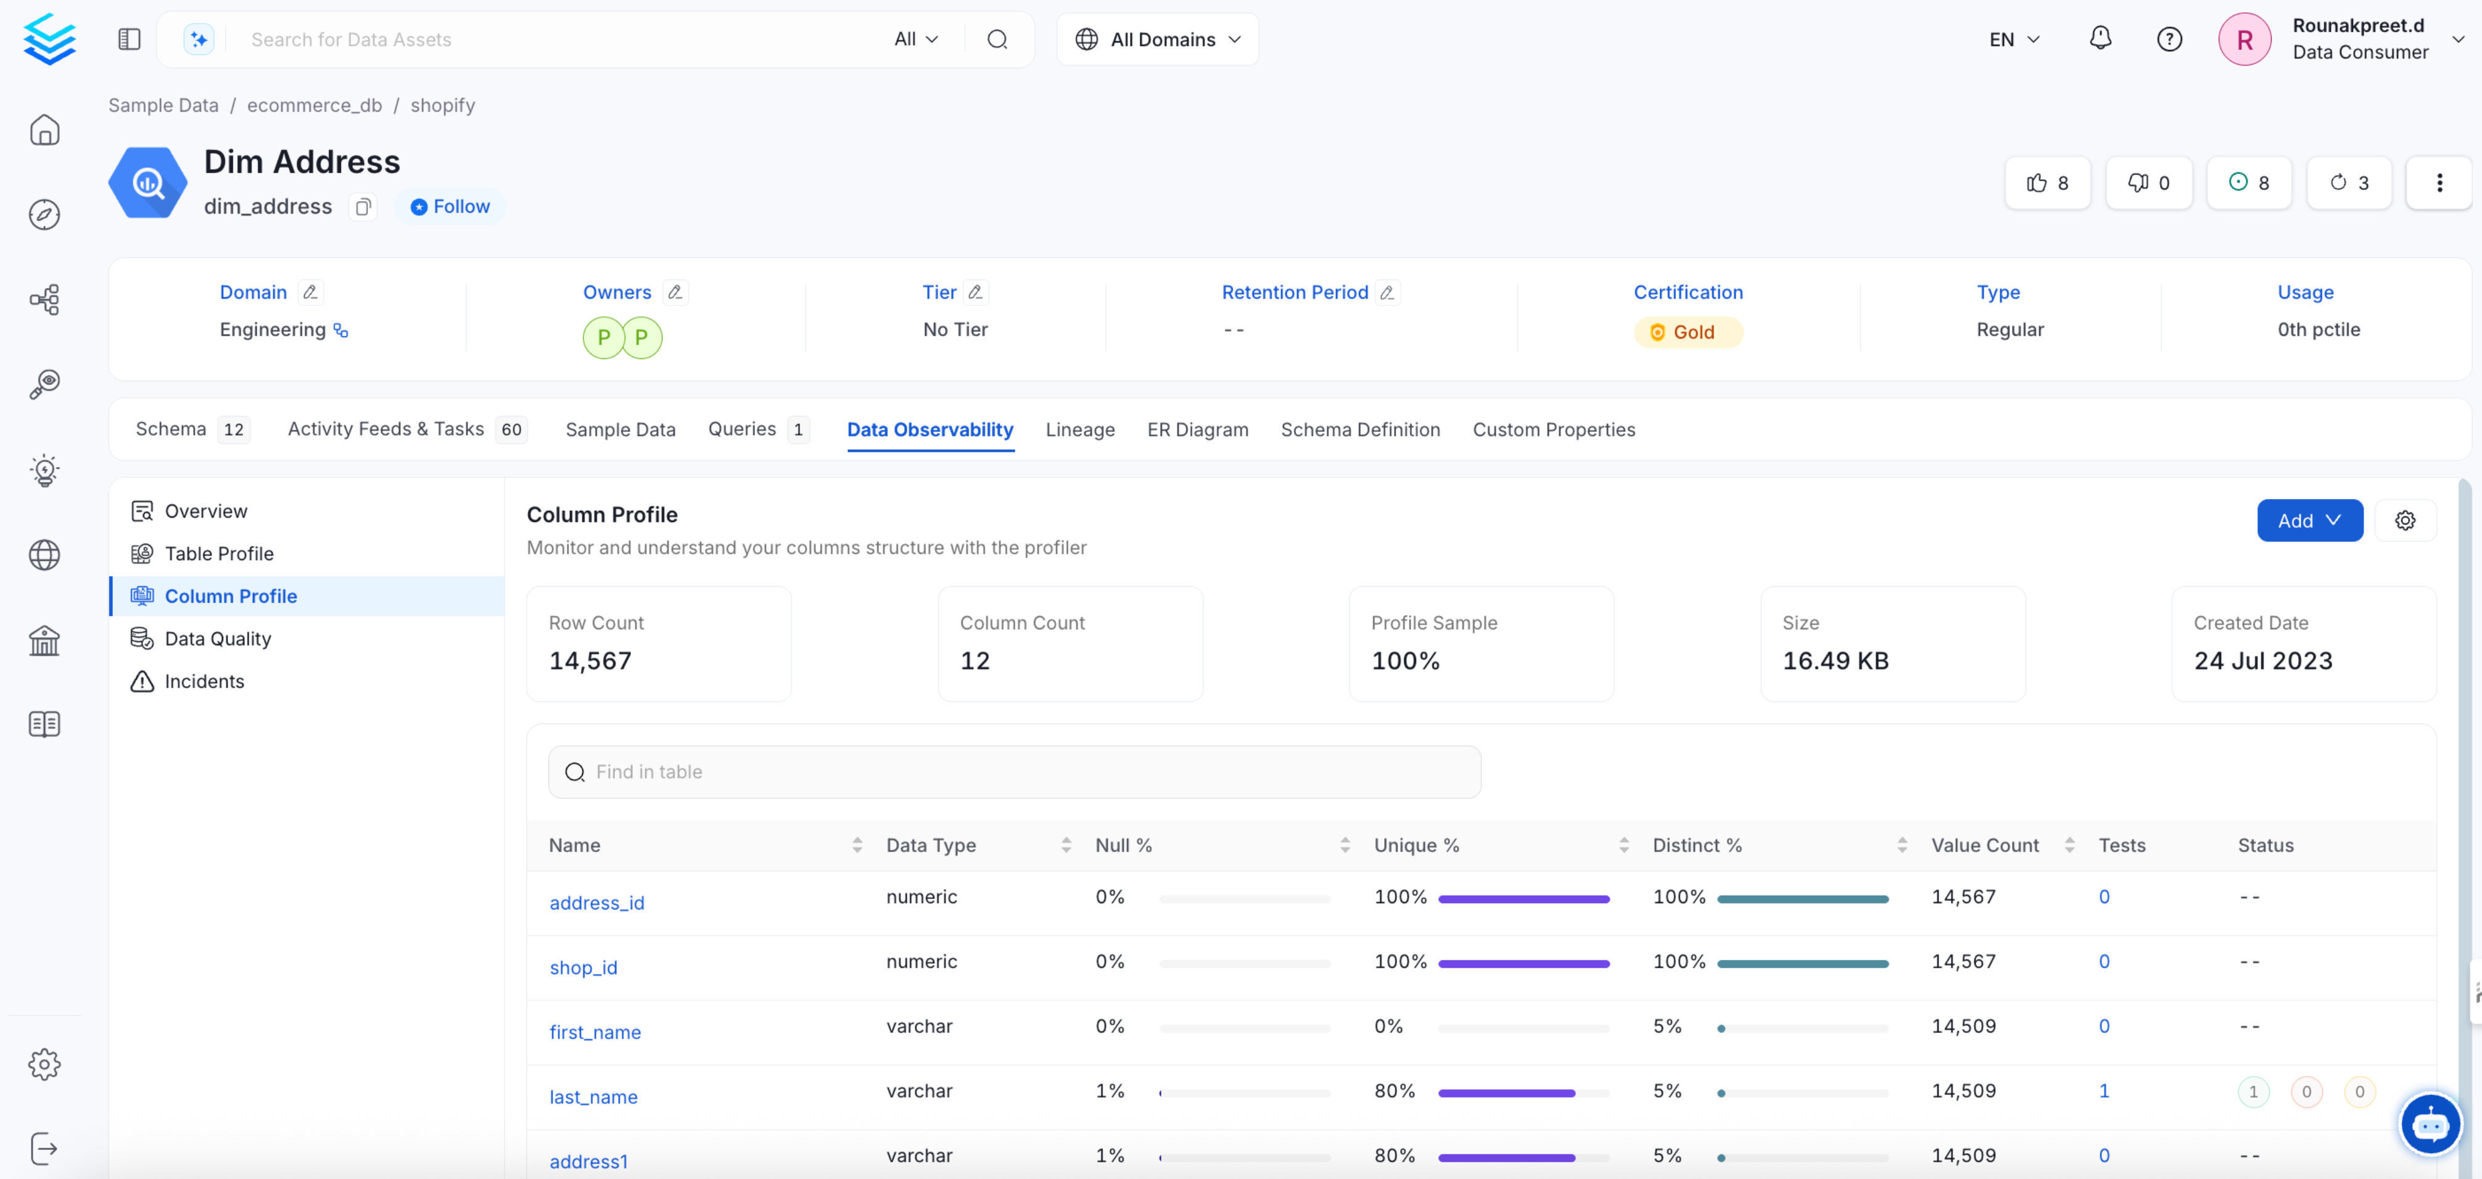2482x1179 pixels.
Task: Expand the All Domains dropdown
Action: pos(1157,39)
